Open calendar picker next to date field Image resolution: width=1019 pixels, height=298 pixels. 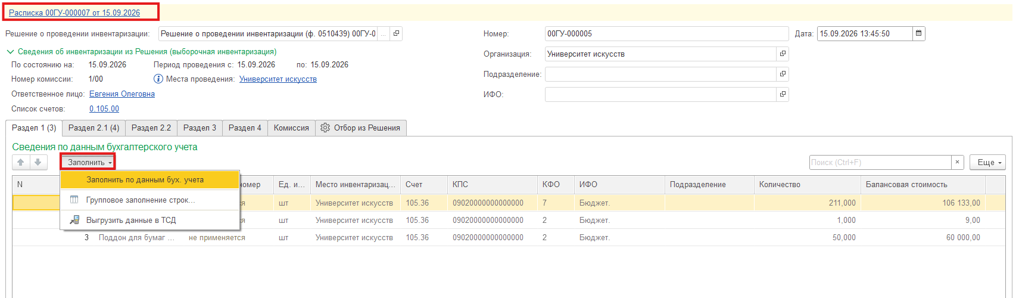tap(918, 34)
